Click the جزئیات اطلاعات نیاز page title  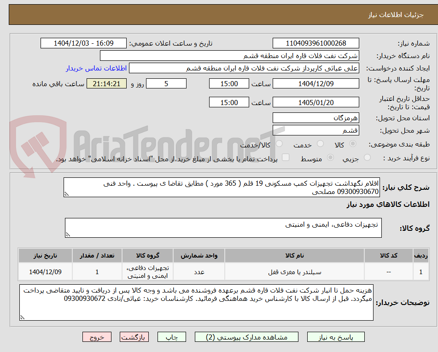click(396, 15)
